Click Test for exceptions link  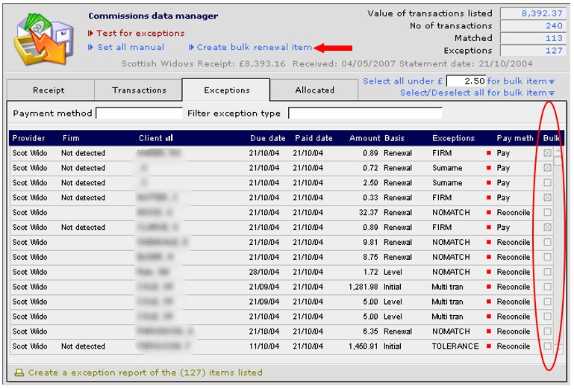point(136,34)
